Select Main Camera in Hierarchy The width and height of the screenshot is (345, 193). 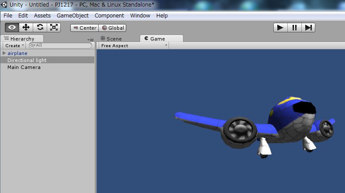click(x=24, y=67)
